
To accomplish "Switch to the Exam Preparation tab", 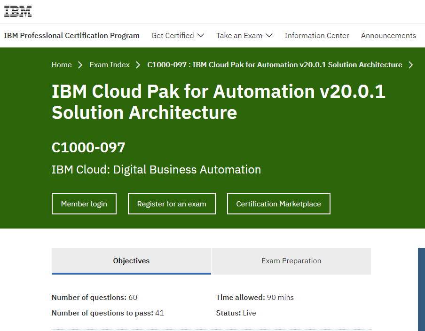I will click(x=291, y=261).
